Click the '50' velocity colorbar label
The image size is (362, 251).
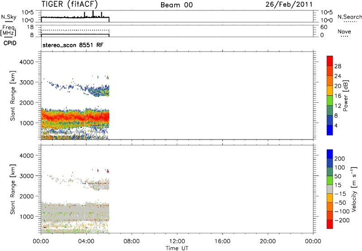point(338,176)
